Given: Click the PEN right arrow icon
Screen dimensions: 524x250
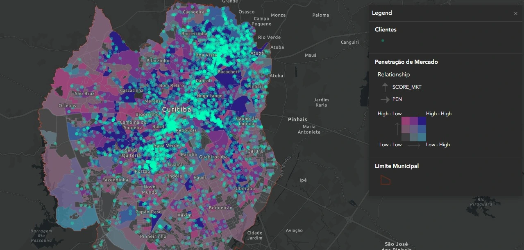Looking at the screenshot, I should coord(385,99).
